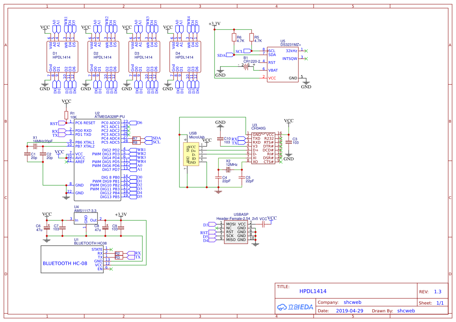456x322 pixels.
Task: Click the "MISO" pin label on USBASP header
Action: pyautogui.click(x=231, y=239)
